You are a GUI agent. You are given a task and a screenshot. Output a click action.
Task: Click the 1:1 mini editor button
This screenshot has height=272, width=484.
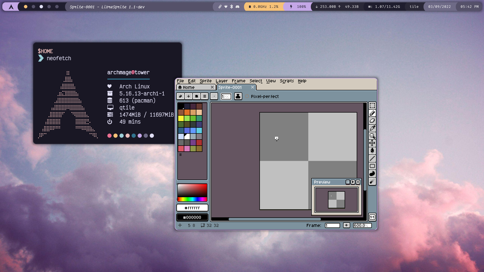372,217
